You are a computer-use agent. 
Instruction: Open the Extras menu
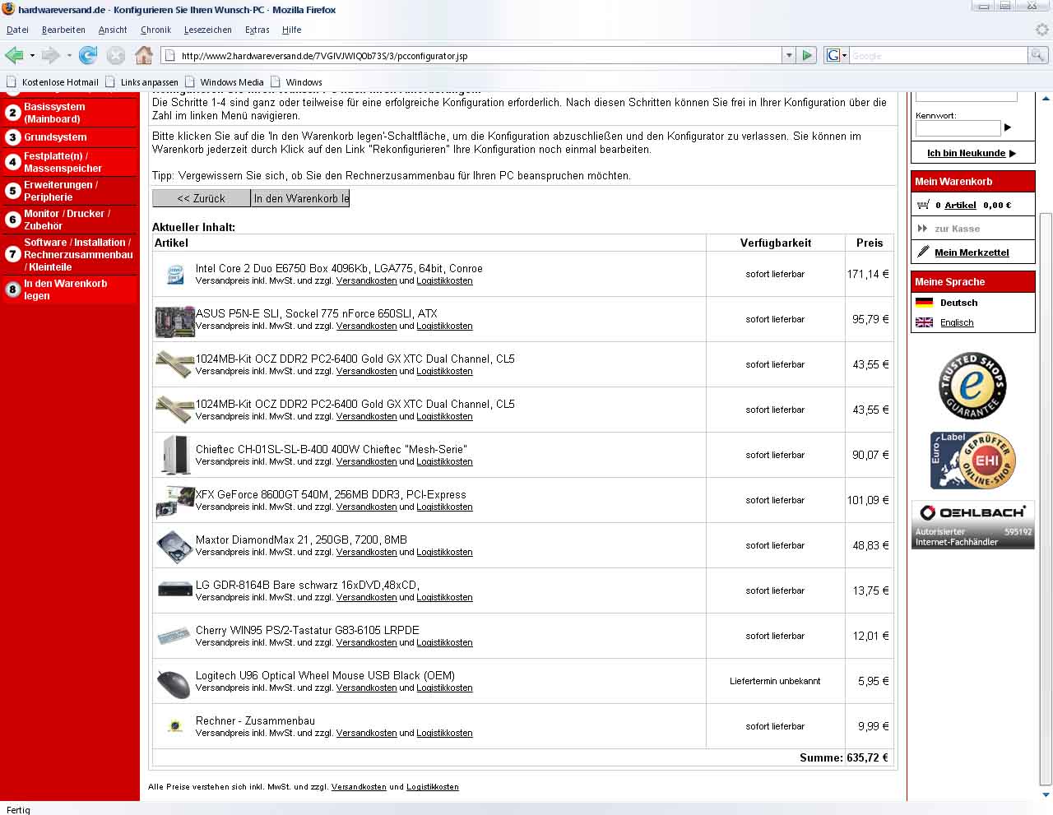257,30
